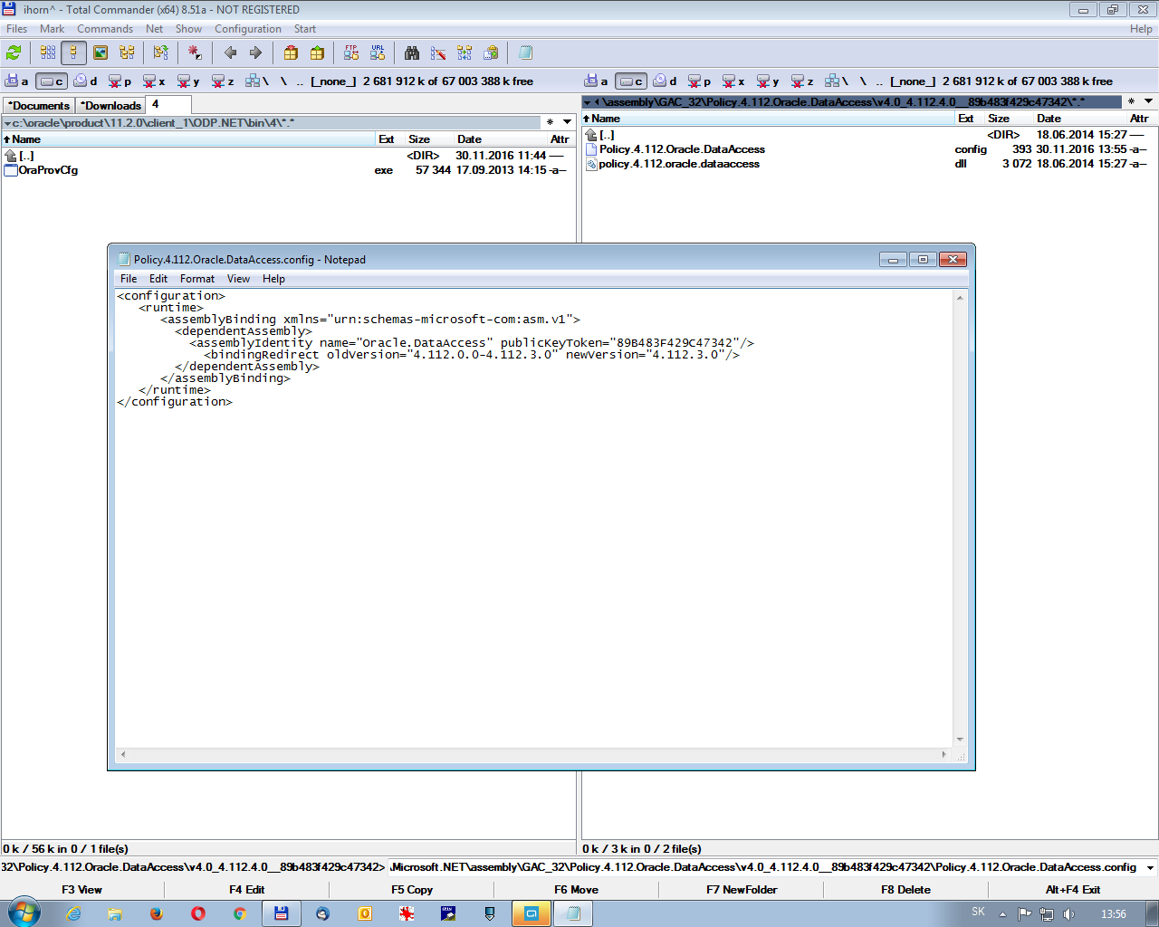Click F6 Move button
The image size is (1159, 927).
pyautogui.click(x=577, y=890)
